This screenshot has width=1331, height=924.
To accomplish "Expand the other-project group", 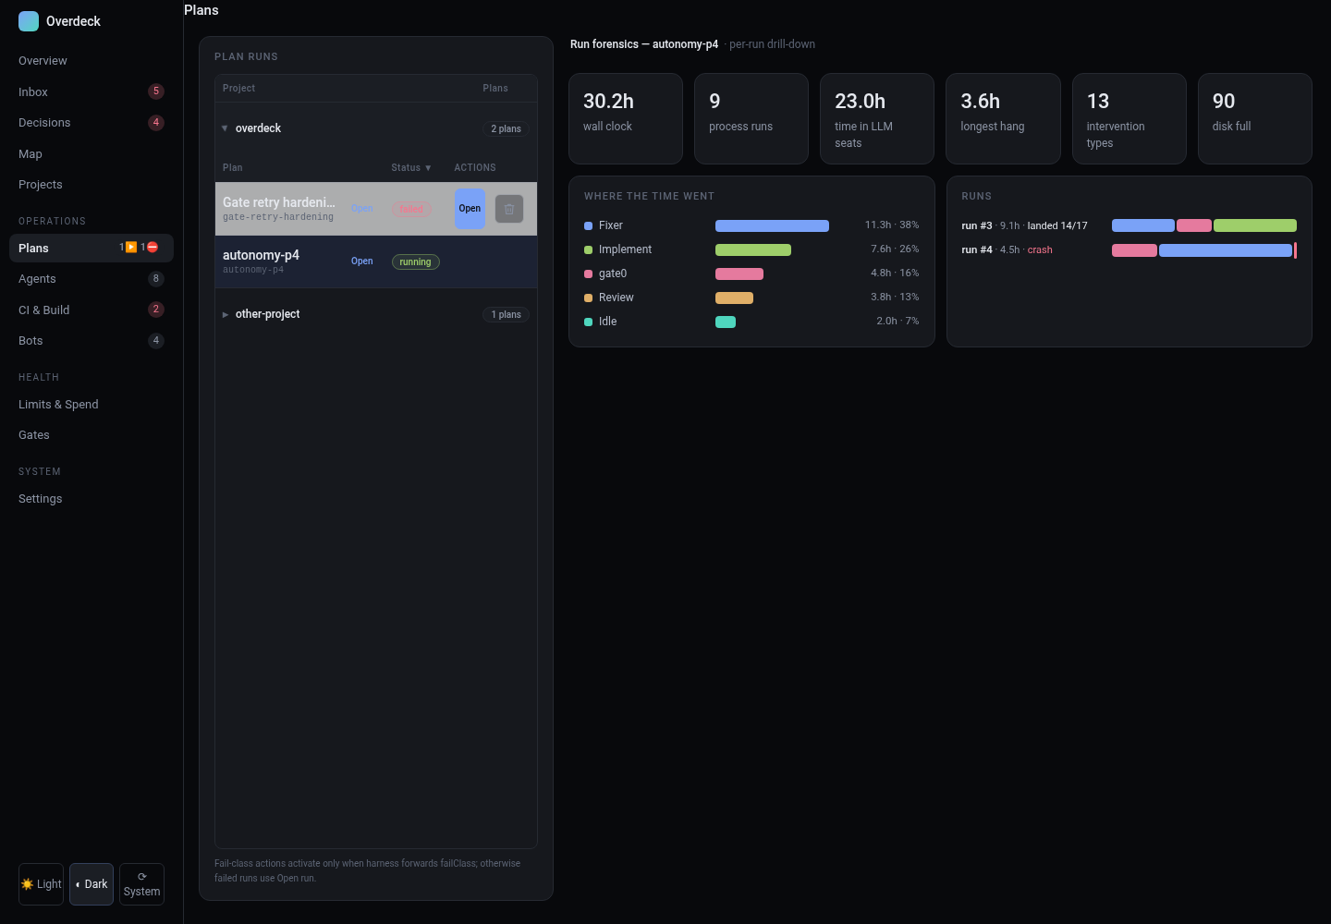I will tap(225, 314).
